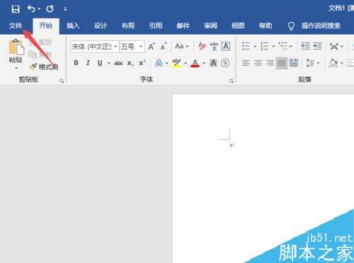This screenshot has width=354, height=263.
Task: Switch to the 视图 (View) tab
Action: click(x=238, y=25)
